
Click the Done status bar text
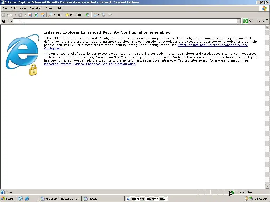[9, 192]
